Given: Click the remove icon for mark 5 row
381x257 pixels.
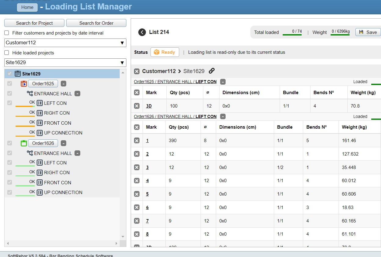Looking at the screenshot, I should (137, 194).
